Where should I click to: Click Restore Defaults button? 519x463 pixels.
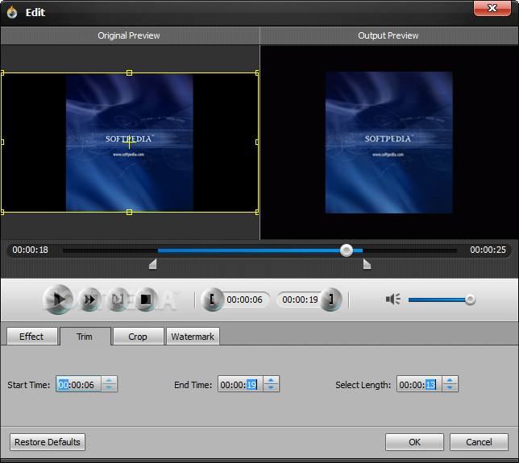[48, 442]
